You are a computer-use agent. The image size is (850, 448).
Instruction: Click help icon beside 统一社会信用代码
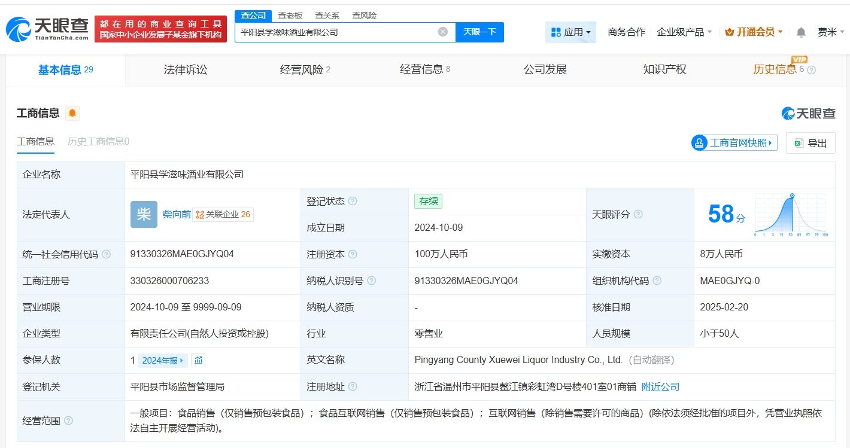(107, 254)
